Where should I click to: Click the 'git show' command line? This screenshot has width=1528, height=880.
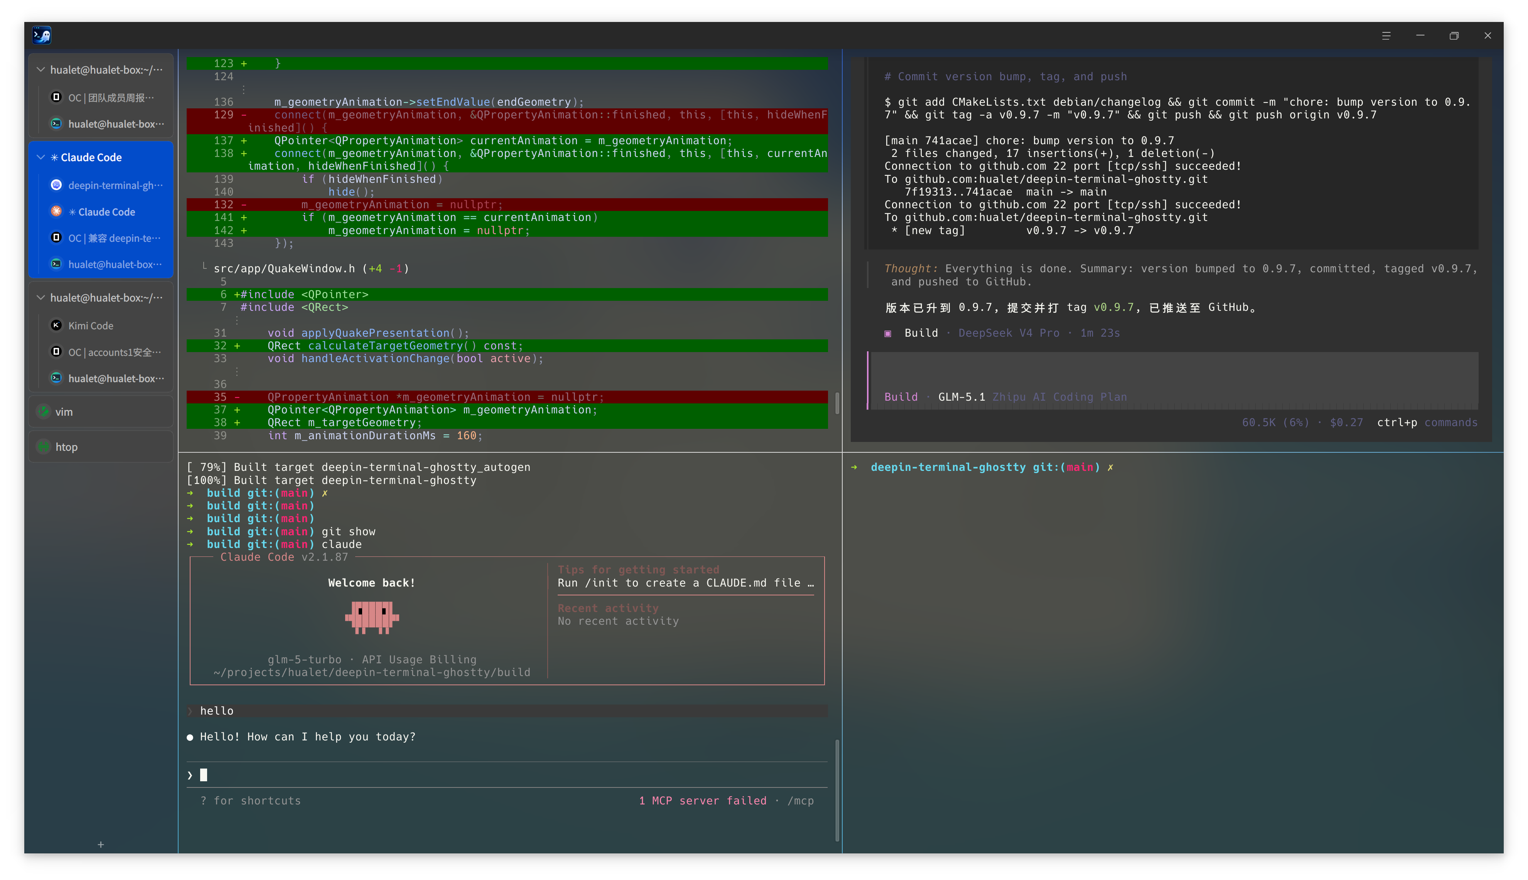tap(348, 532)
